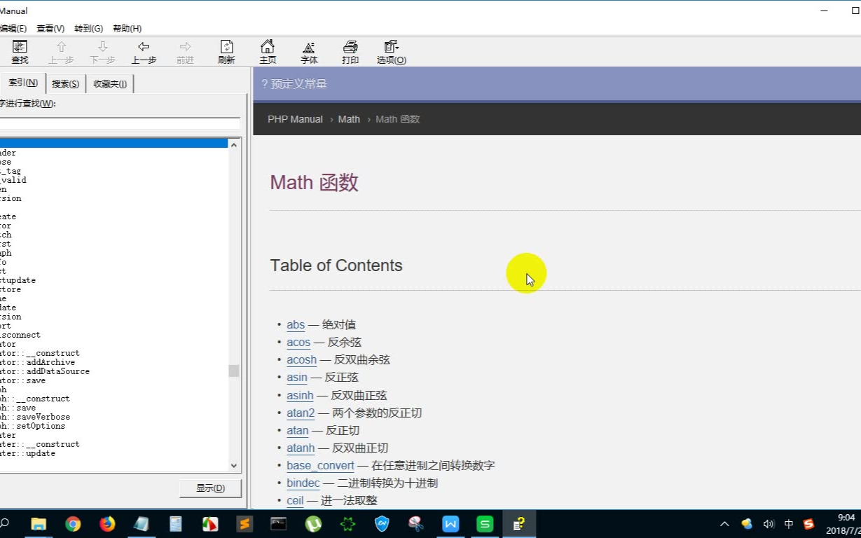This screenshot has height=538, width=861.
Task: Click the input method indicator in the tray
Action: pyautogui.click(x=788, y=523)
